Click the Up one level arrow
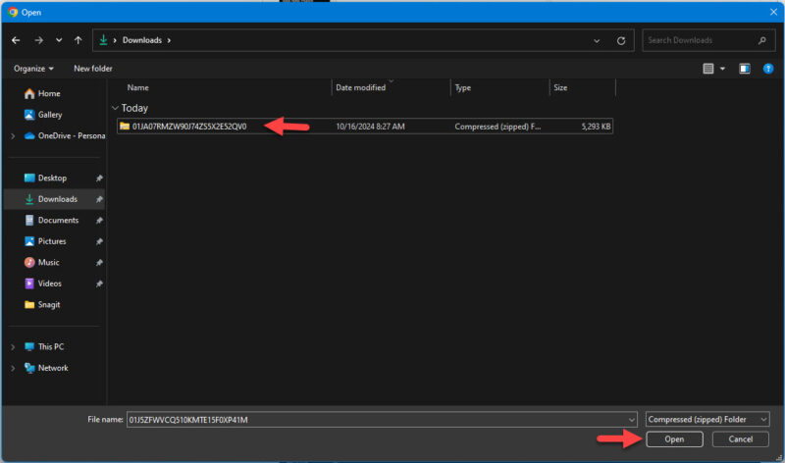 (x=78, y=40)
